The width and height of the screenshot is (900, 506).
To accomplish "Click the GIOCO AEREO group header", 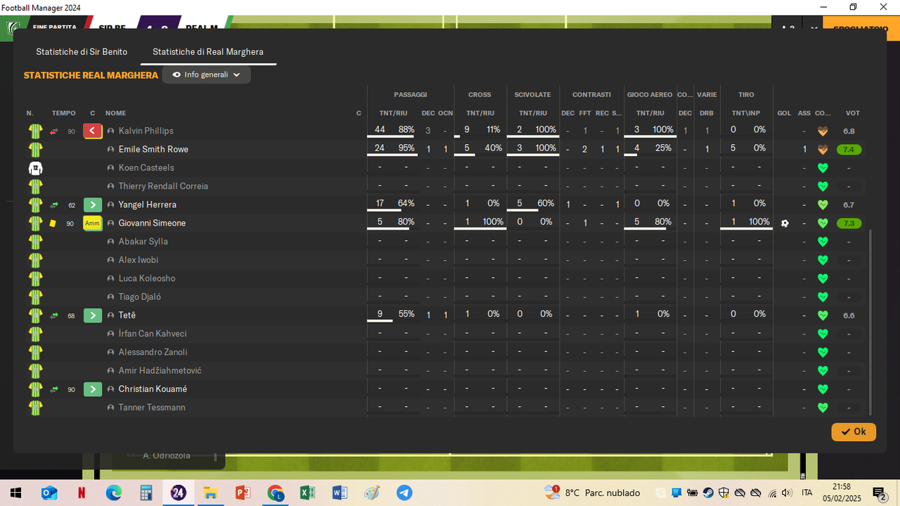I will coord(650,95).
